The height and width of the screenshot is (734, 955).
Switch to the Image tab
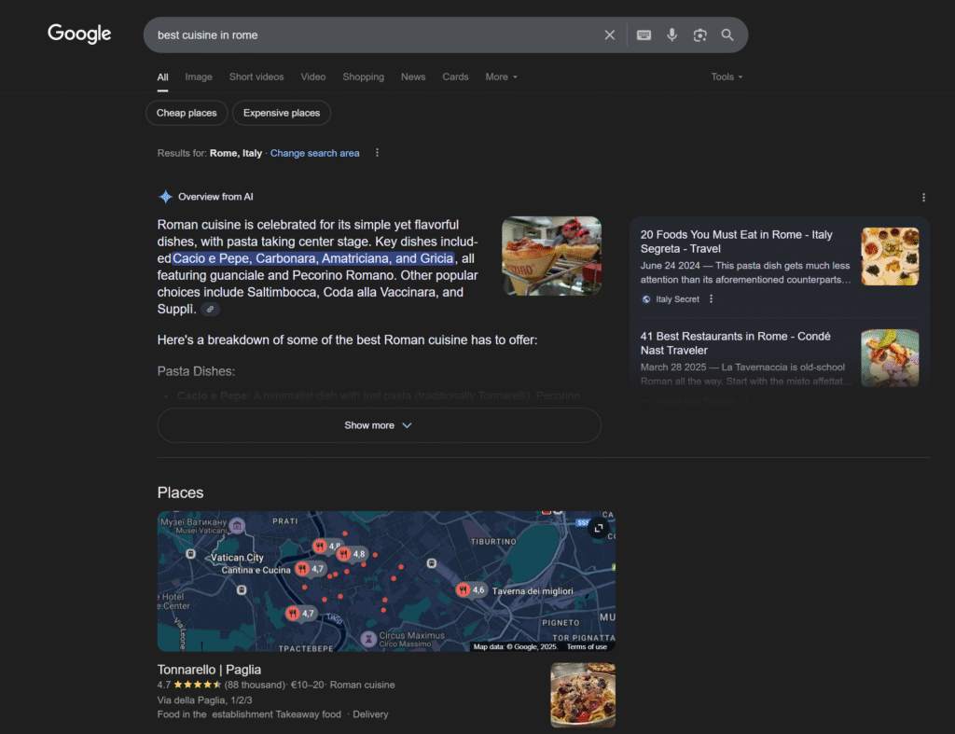point(199,76)
